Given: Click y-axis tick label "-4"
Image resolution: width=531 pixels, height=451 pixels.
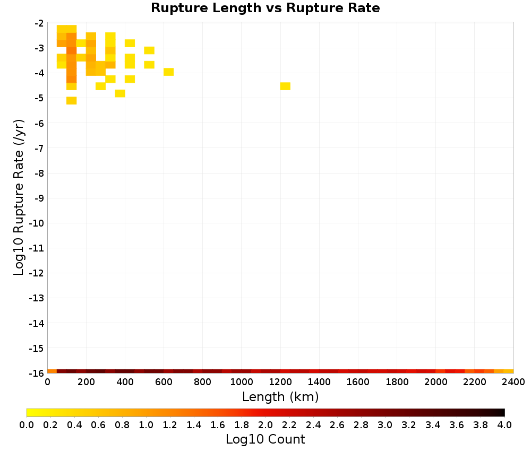Looking at the screenshot, I should (39, 73).
